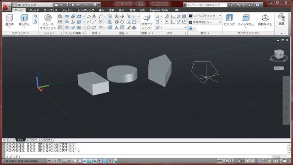Click the ViewCube in the viewport
293x165 pixels.
click(x=279, y=55)
